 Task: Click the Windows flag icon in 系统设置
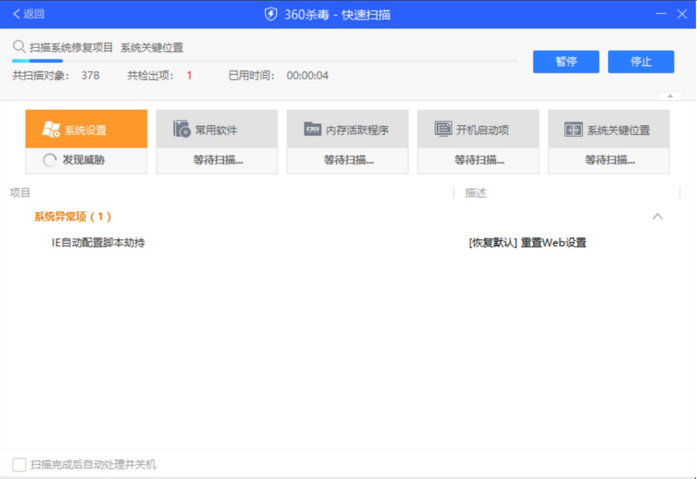51,130
